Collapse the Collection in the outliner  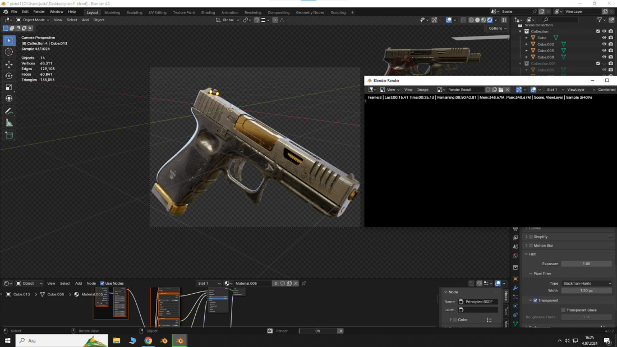(520, 31)
